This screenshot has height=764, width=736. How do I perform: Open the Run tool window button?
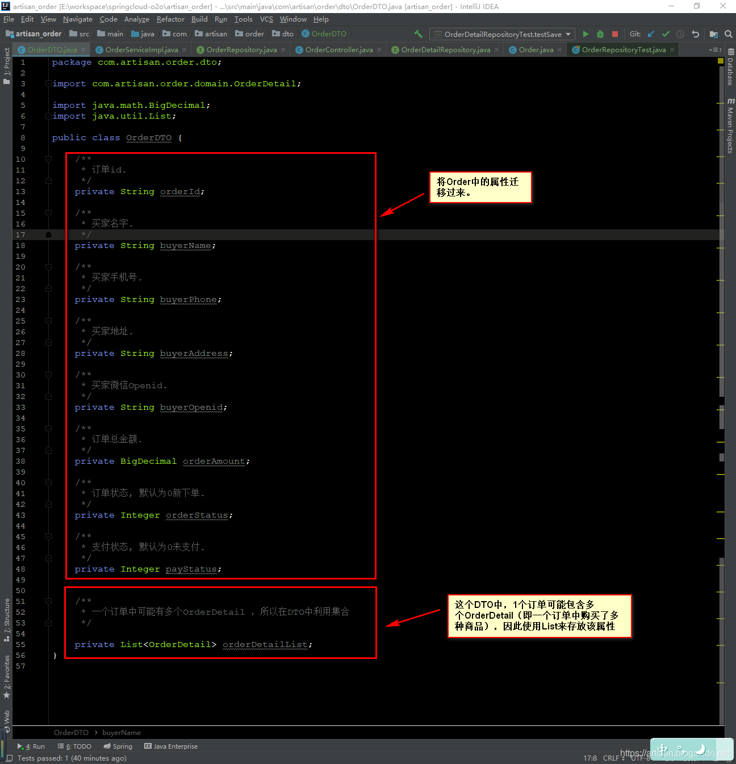click(x=31, y=746)
